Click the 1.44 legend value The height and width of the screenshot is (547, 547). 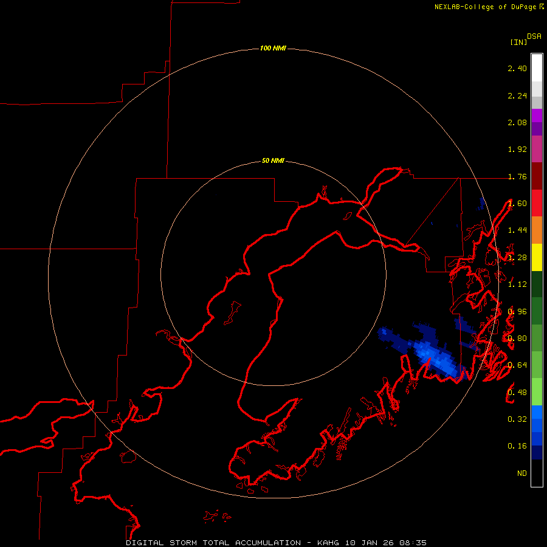517,230
